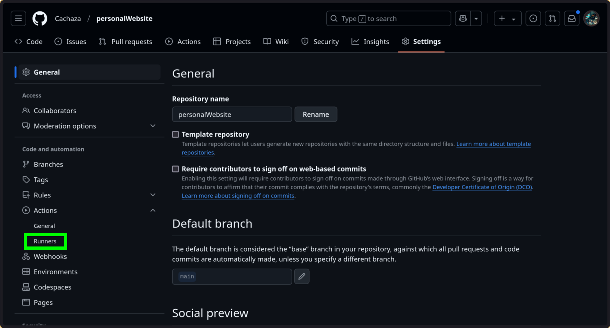Open Codespaces settings
Screen dimensions: 610x328
coord(89,287)
